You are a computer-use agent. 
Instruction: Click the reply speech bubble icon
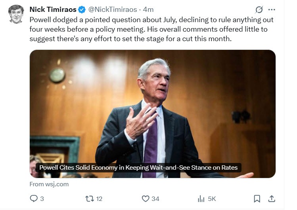tap(34, 199)
